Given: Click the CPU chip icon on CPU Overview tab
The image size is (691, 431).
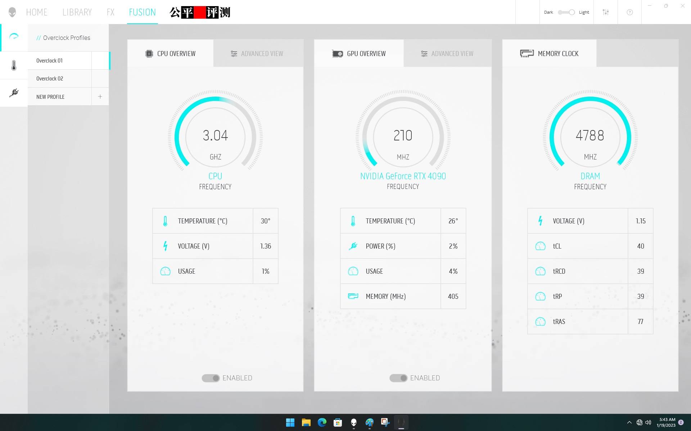Looking at the screenshot, I should pos(149,53).
